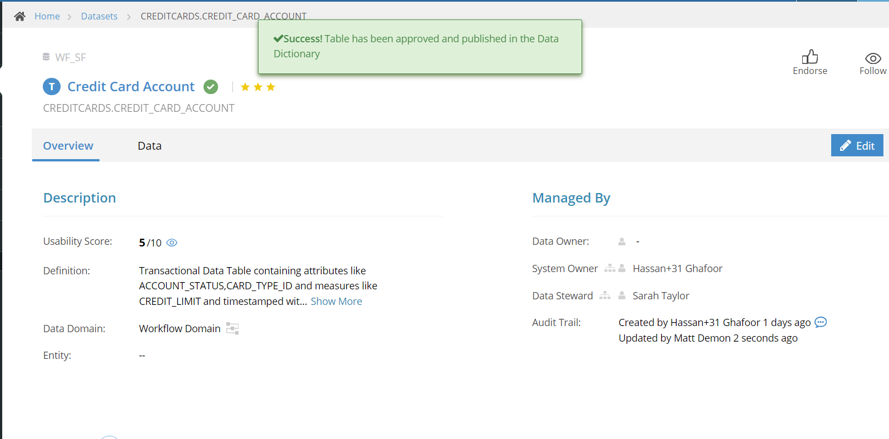889x439 pixels.
Task: Click Data Steward hierarchy icon
Action: 605,295
